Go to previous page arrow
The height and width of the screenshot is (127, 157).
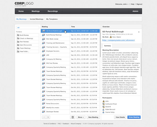tap(44, 117)
